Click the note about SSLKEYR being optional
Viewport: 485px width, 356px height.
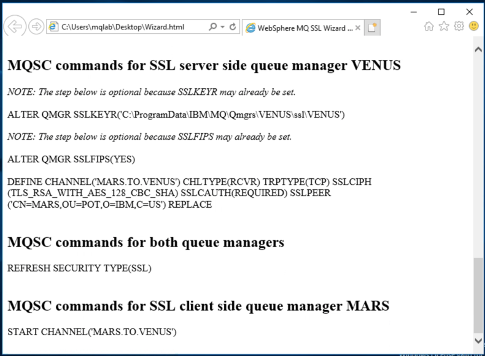pos(152,92)
